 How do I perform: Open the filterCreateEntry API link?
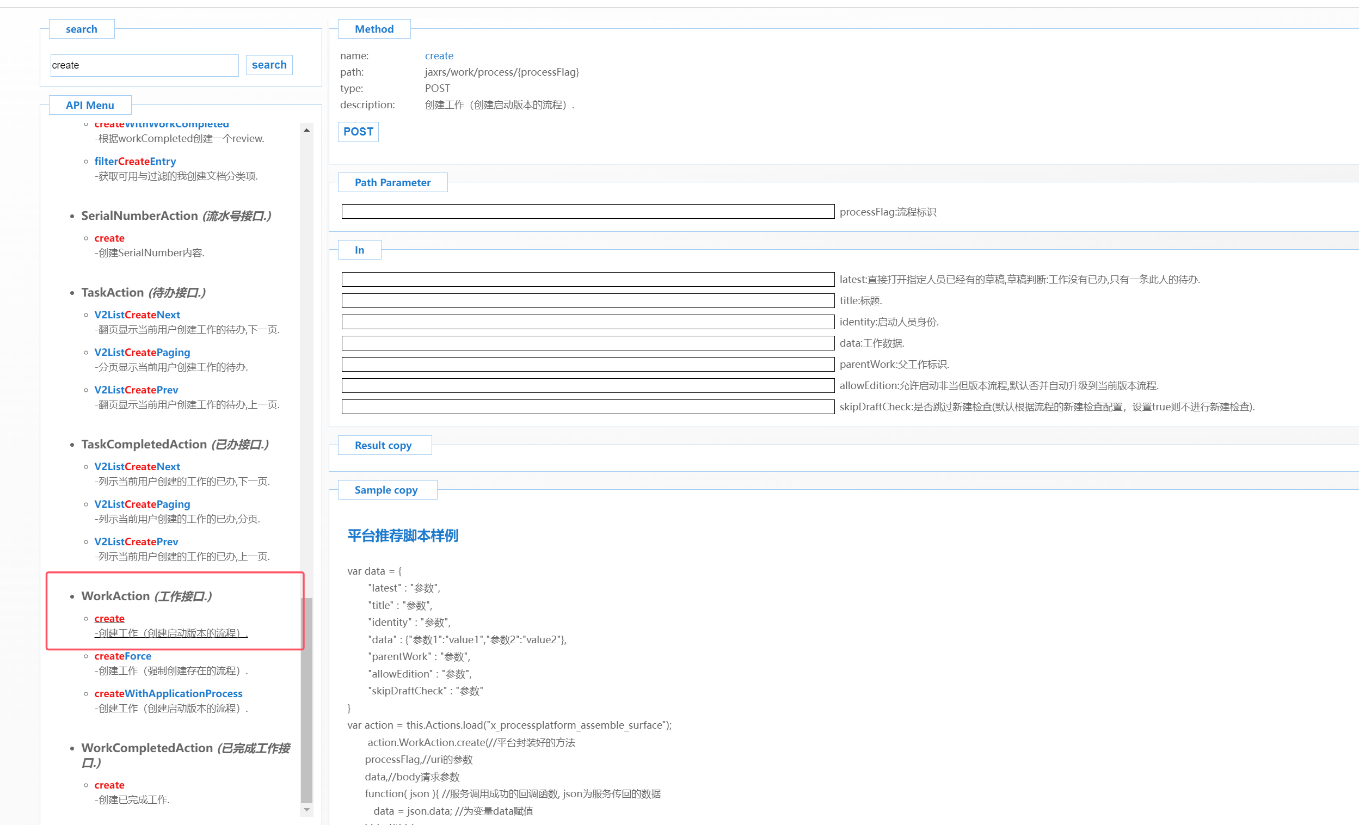pyautogui.click(x=135, y=161)
